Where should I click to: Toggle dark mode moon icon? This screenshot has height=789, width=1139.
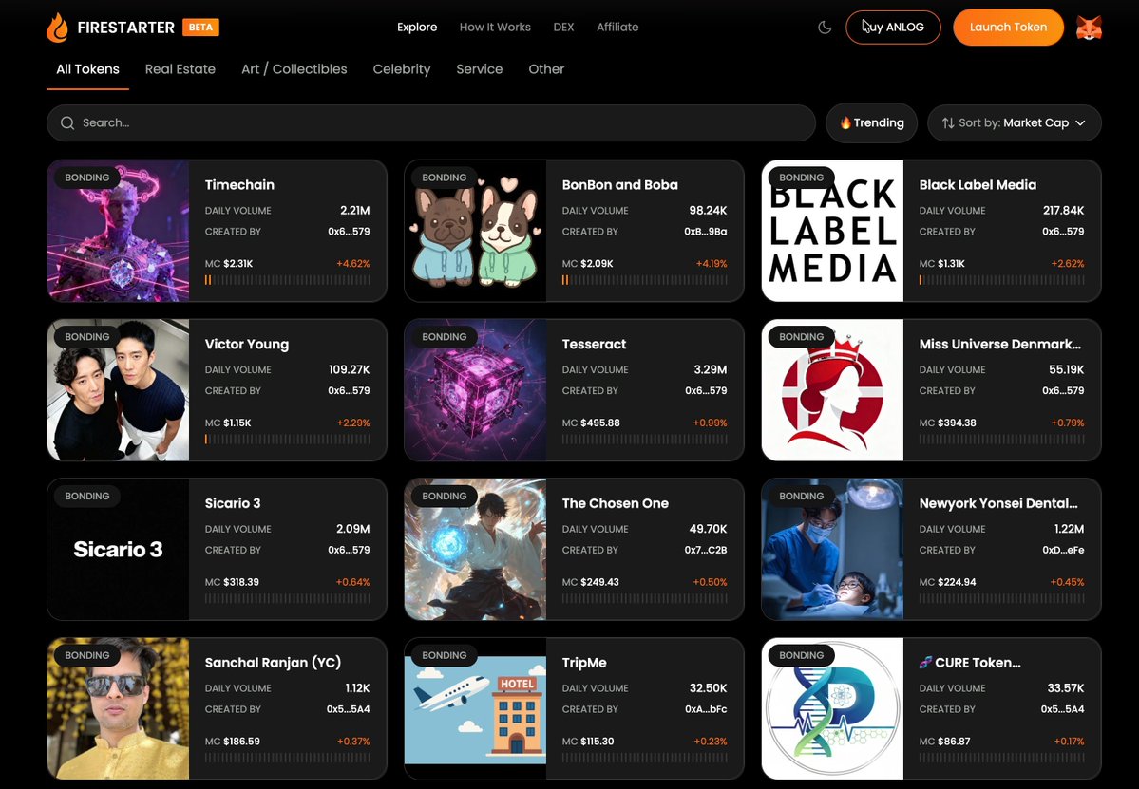(825, 28)
